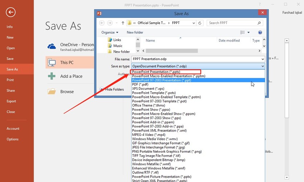Screen dimensions: 304x182
Task: Collapse the Save as type combo box
Action: coord(263,66)
